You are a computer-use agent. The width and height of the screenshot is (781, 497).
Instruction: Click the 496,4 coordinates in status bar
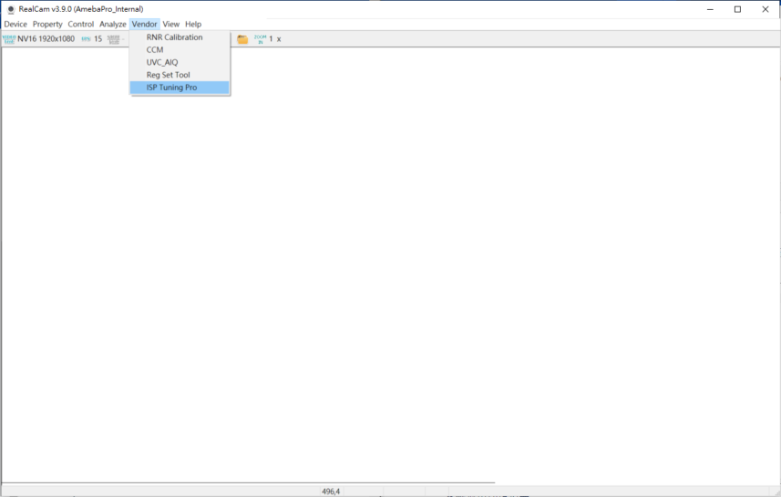pos(330,492)
